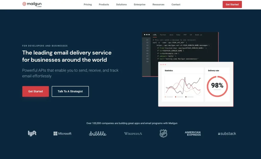
Task: Click the Over 100,000 companies text
Action: [x=132, y=123]
